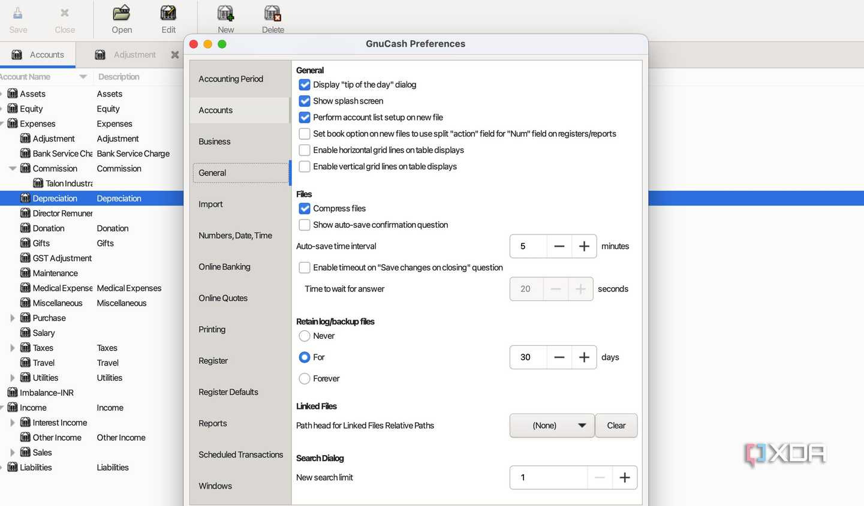Open account using Open toolbar icon
Screen dimensions: 864x506
tap(122, 13)
